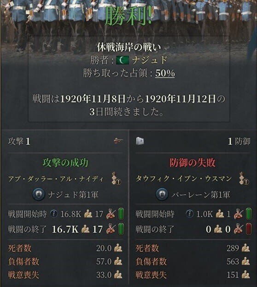Click general name アブ・ダッラー・アル・ナイディ
257x287 pixels.
[56, 179]
